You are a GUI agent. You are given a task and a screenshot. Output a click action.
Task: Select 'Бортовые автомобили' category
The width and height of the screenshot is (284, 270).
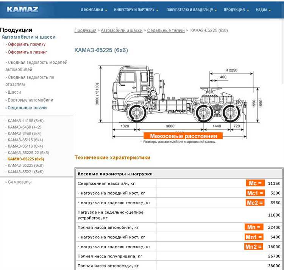pyautogui.click(x=30, y=100)
